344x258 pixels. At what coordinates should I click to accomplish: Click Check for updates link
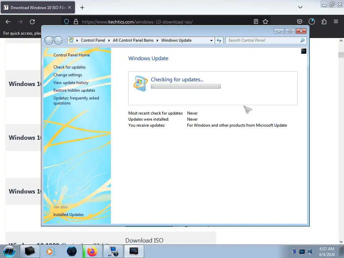70,67
